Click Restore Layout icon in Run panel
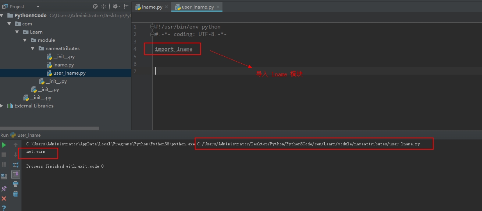The width and height of the screenshot is (482, 211). tap(4, 176)
